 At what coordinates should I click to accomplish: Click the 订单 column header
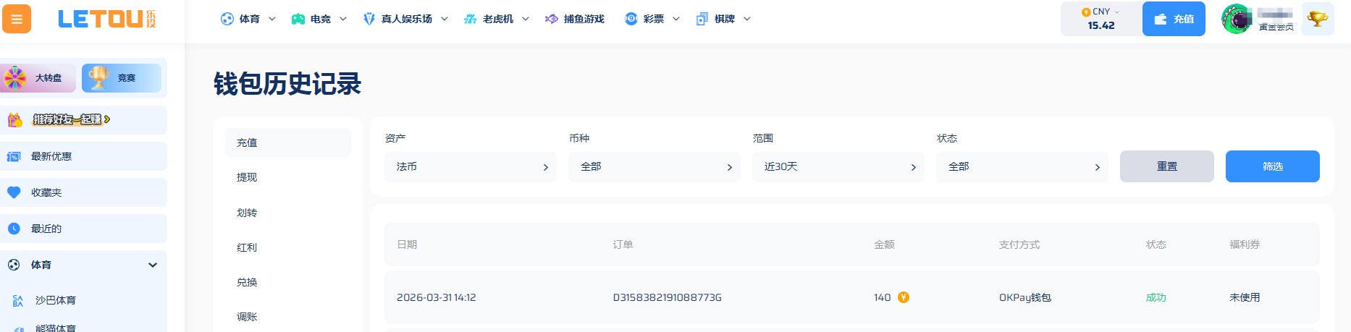[x=623, y=244]
